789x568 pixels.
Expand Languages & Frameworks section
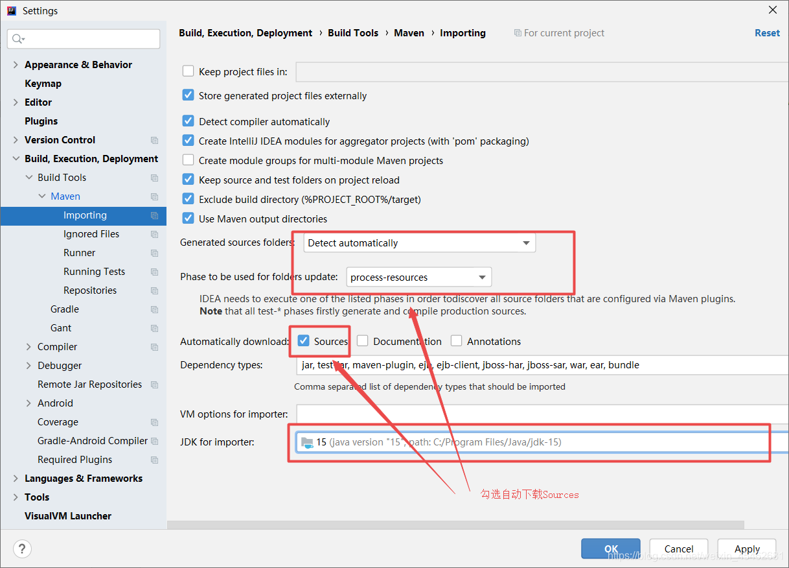[16, 479]
